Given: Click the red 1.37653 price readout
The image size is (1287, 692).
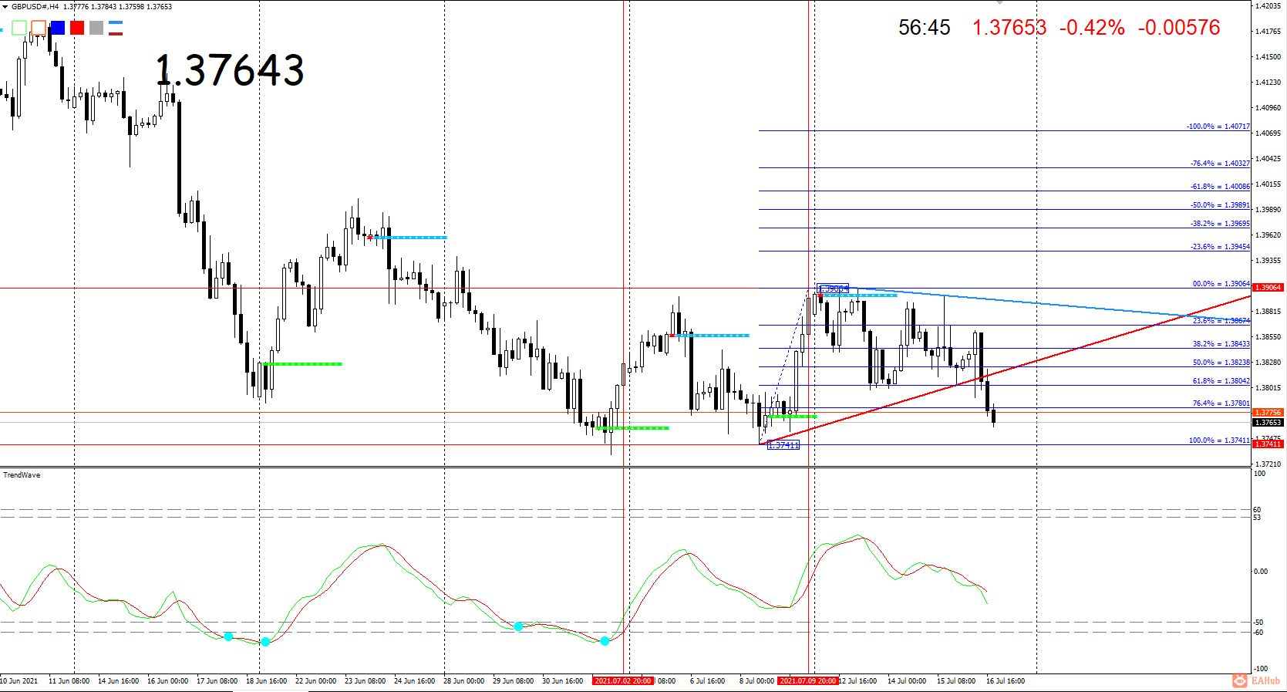Looking at the screenshot, I should (x=1009, y=28).
